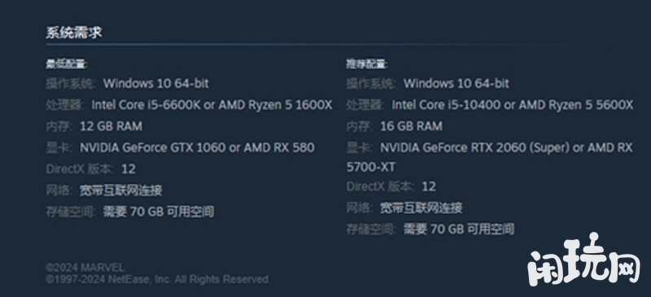Image resolution: width=651 pixels, height=297 pixels.
Task: Click the 最低配置 column label
Action: tap(67, 64)
